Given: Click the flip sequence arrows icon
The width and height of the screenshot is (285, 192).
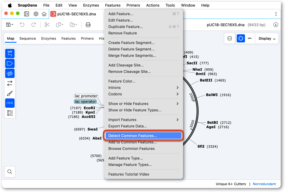Looking at the screenshot, I should coord(10,83).
